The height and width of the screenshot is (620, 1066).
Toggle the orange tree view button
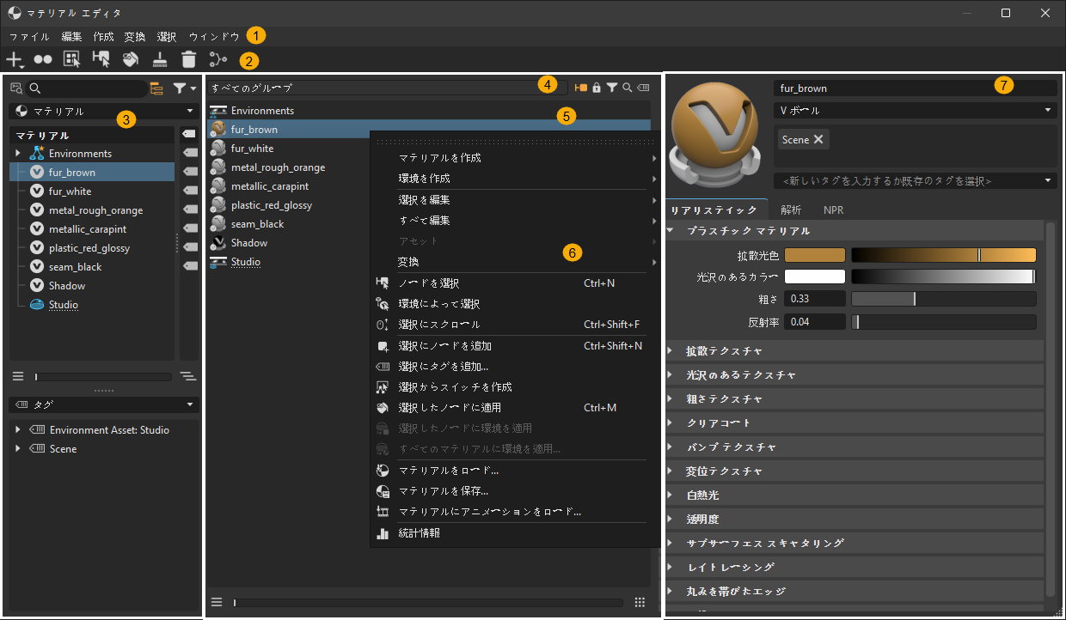click(156, 88)
